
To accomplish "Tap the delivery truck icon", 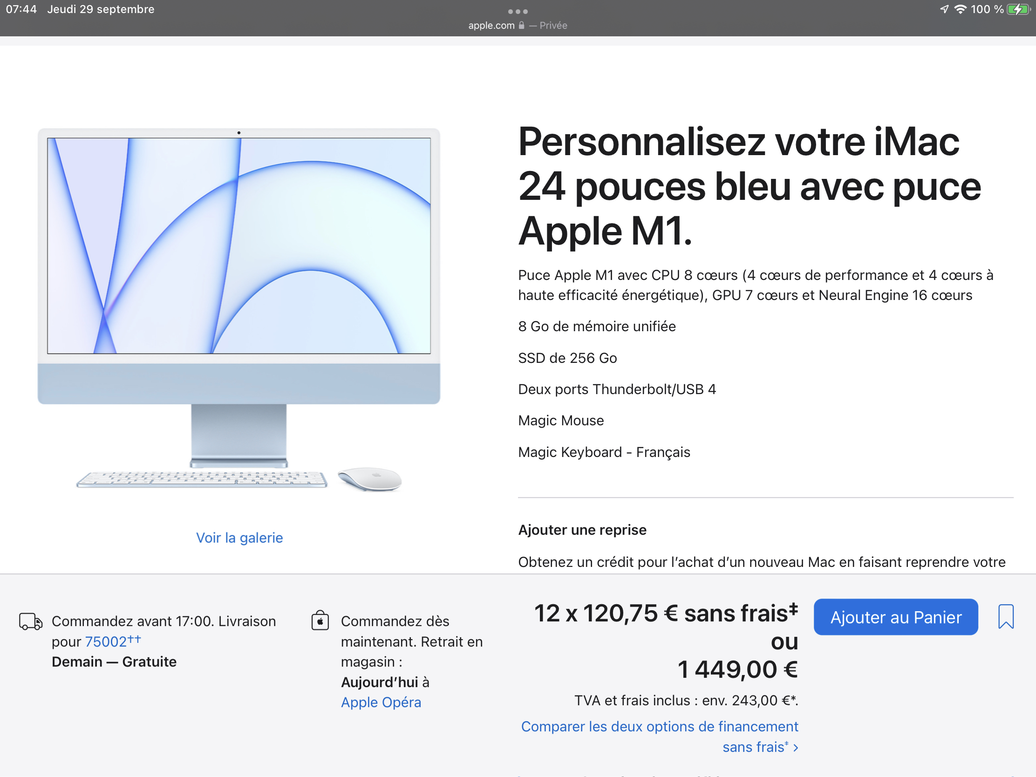I will coord(30,621).
